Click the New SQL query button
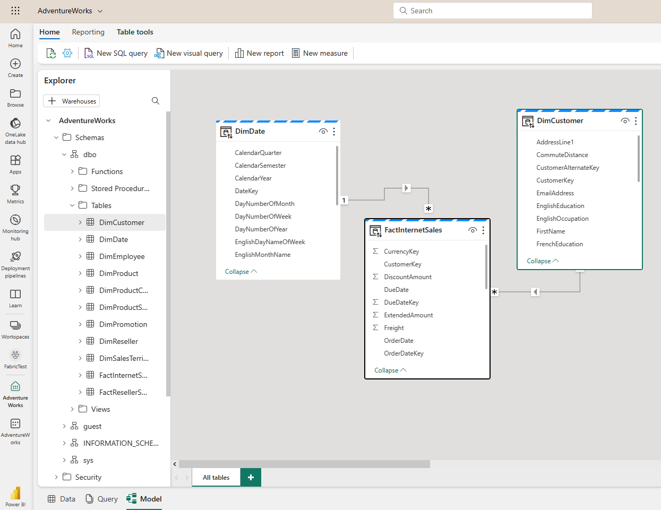661x510 pixels. pos(116,53)
